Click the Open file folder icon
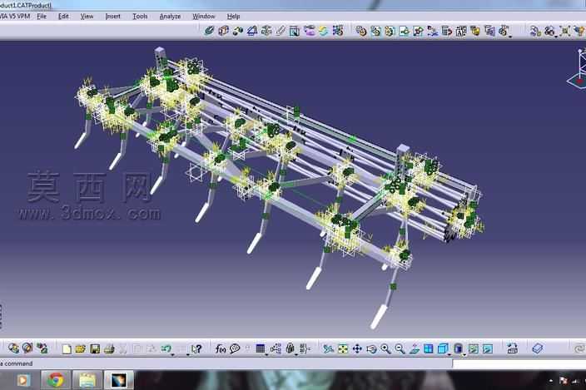 point(81,349)
